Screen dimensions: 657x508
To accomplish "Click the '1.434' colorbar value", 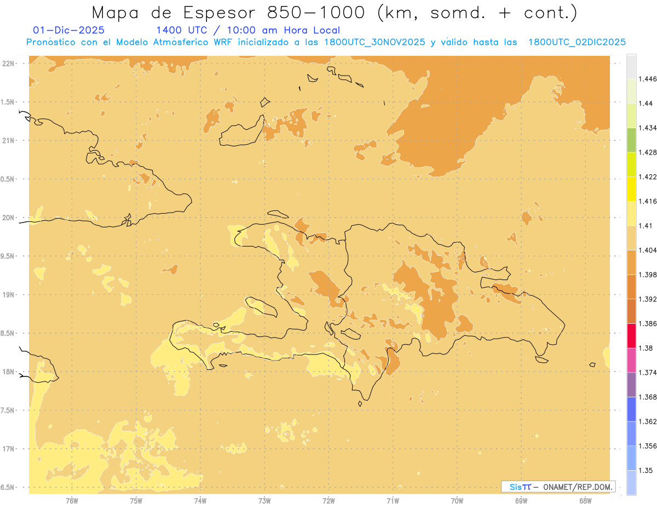I will (x=648, y=128).
